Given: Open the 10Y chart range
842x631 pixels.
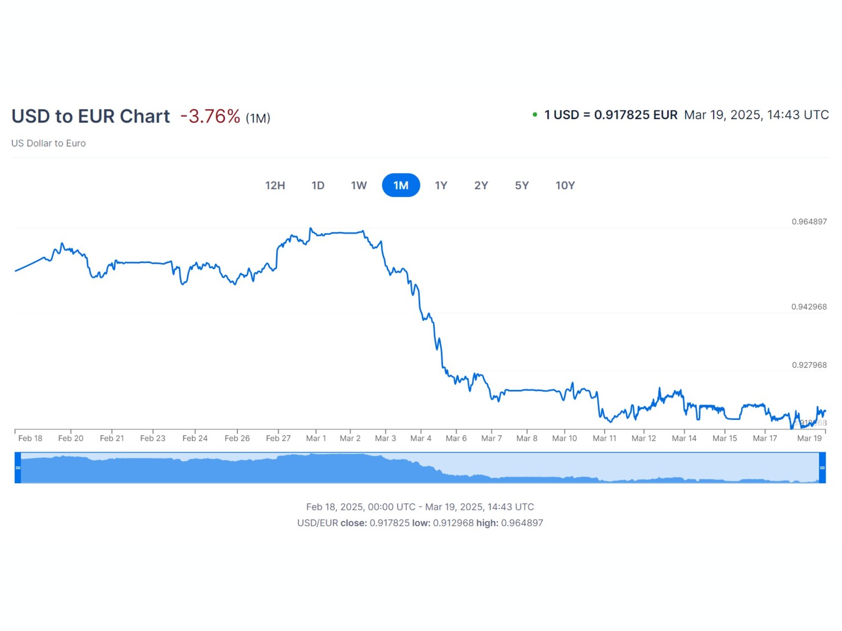Looking at the screenshot, I should (565, 185).
